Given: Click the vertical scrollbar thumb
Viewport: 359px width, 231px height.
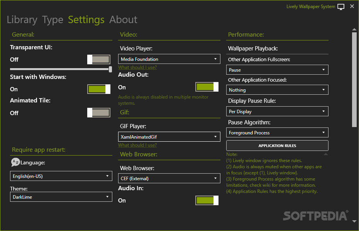Looking at the screenshot, I should coord(354,79).
